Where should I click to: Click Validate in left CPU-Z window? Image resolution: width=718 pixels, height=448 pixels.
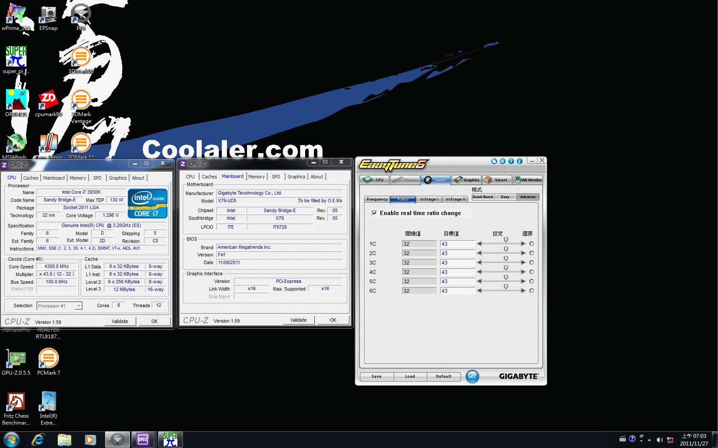pos(120,321)
